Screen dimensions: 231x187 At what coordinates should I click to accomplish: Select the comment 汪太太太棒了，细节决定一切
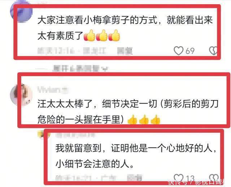click(x=97, y=104)
